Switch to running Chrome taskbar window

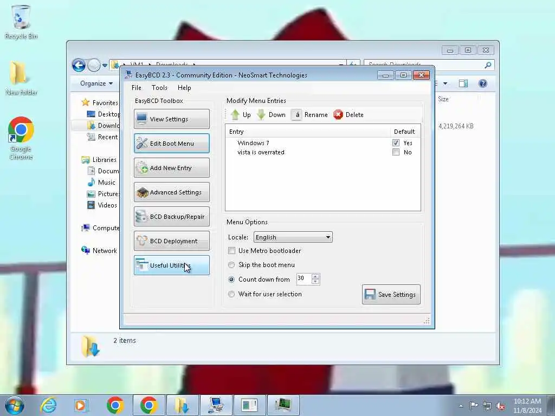[x=149, y=405]
